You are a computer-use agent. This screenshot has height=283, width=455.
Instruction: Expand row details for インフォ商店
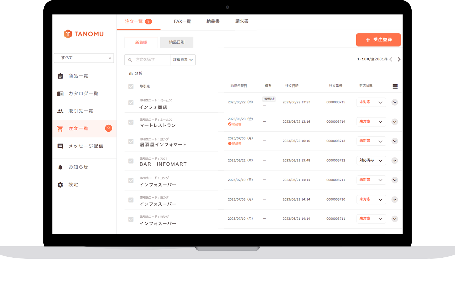(395, 102)
